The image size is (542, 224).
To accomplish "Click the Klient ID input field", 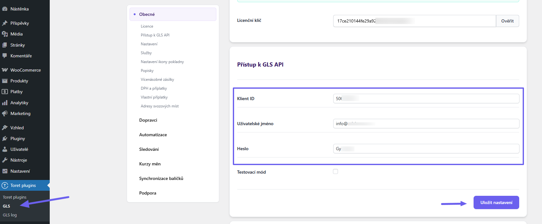I will pyautogui.click(x=426, y=99).
